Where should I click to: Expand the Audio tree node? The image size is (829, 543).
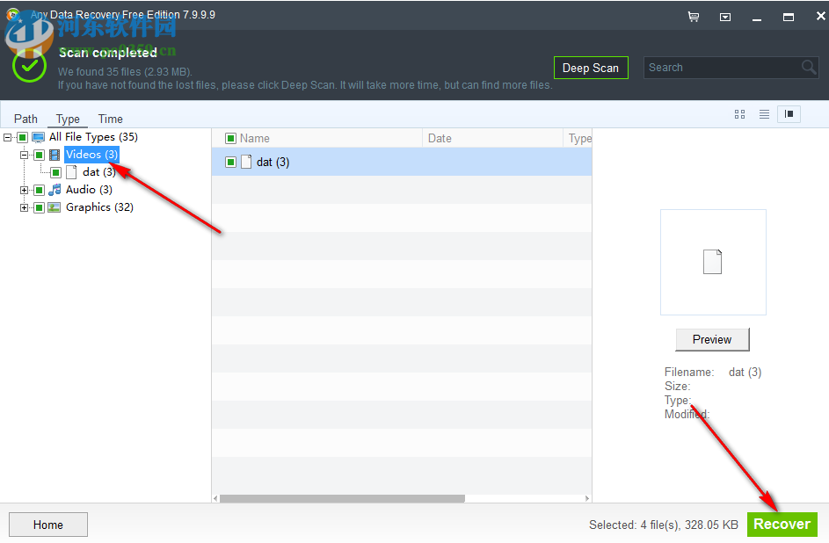pos(25,190)
